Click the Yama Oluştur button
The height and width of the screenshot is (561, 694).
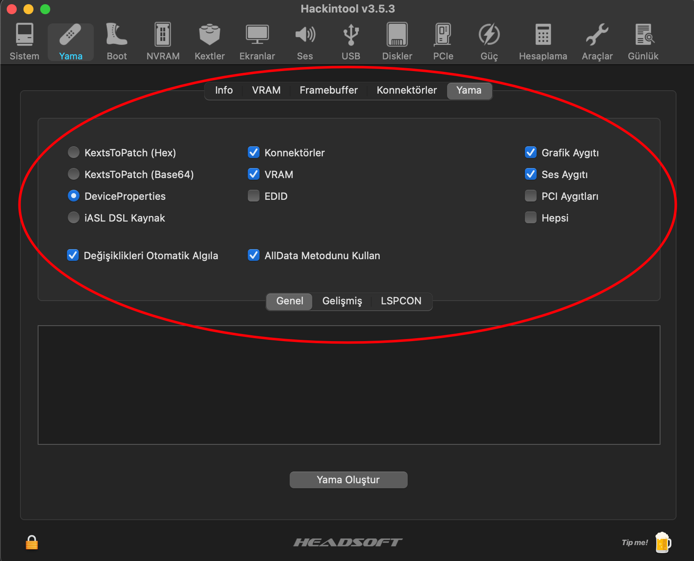[x=348, y=480]
